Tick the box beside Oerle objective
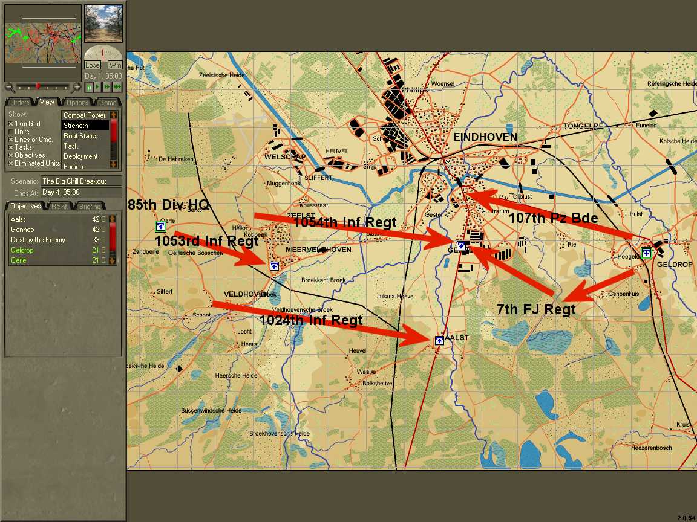 point(103,260)
